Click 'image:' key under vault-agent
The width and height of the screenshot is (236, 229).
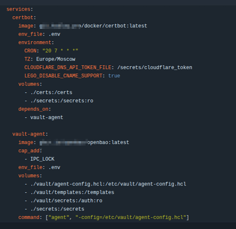click(x=27, y=142)
